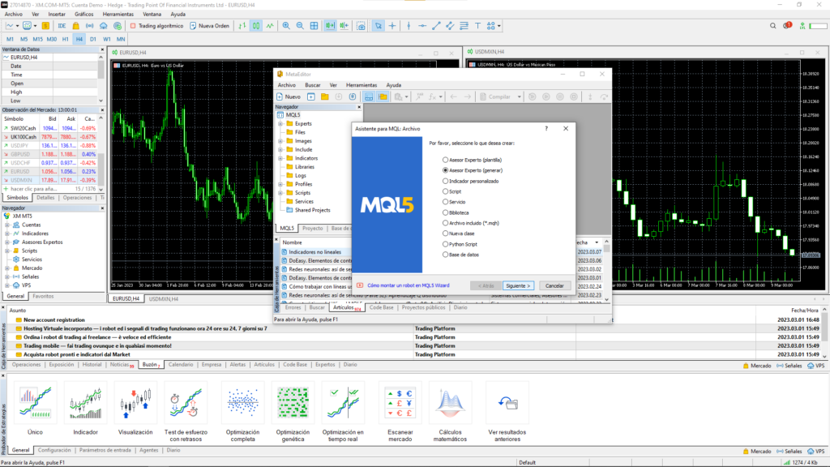Click the tile windows grid icon
Screen dimensions: 830x467
click(x=314, y=25)
